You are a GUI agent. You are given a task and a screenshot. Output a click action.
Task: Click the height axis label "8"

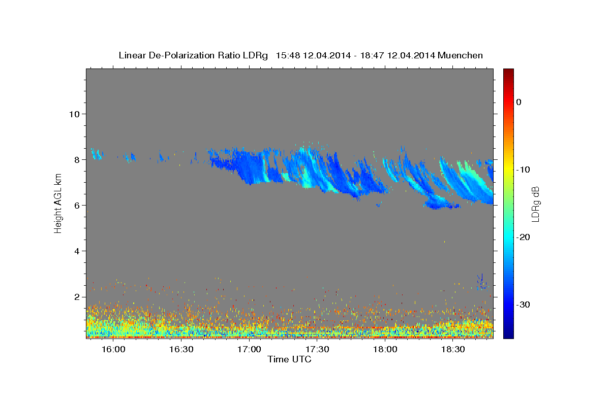click(76, 159)
